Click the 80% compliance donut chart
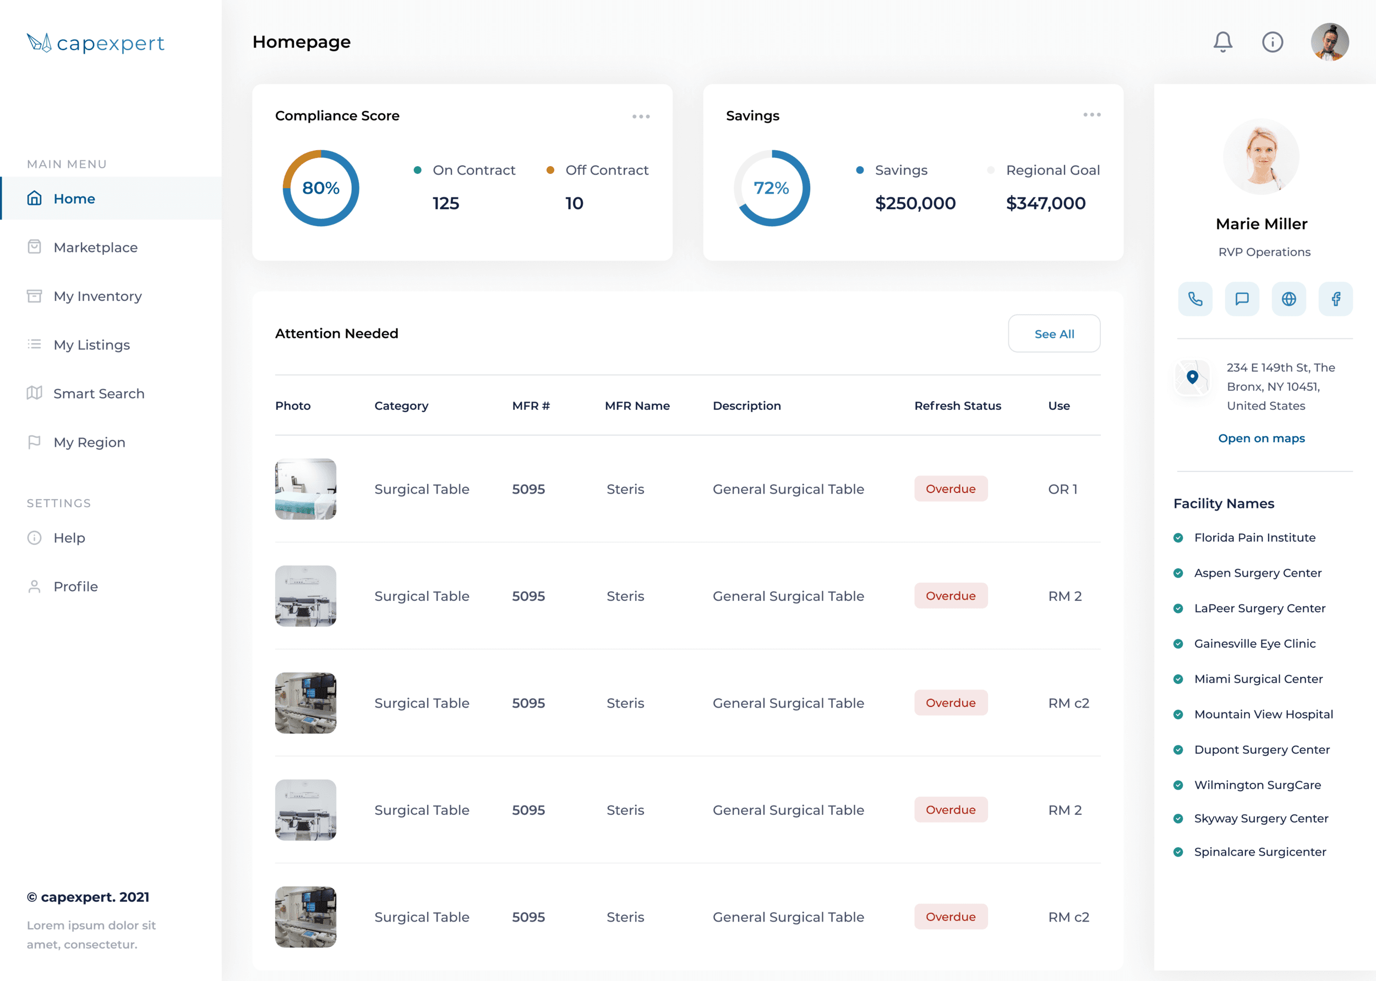 pos(320,188)
